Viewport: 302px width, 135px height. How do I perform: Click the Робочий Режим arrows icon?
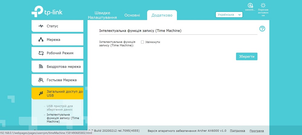pyautogui.click(x=41, y=53)
